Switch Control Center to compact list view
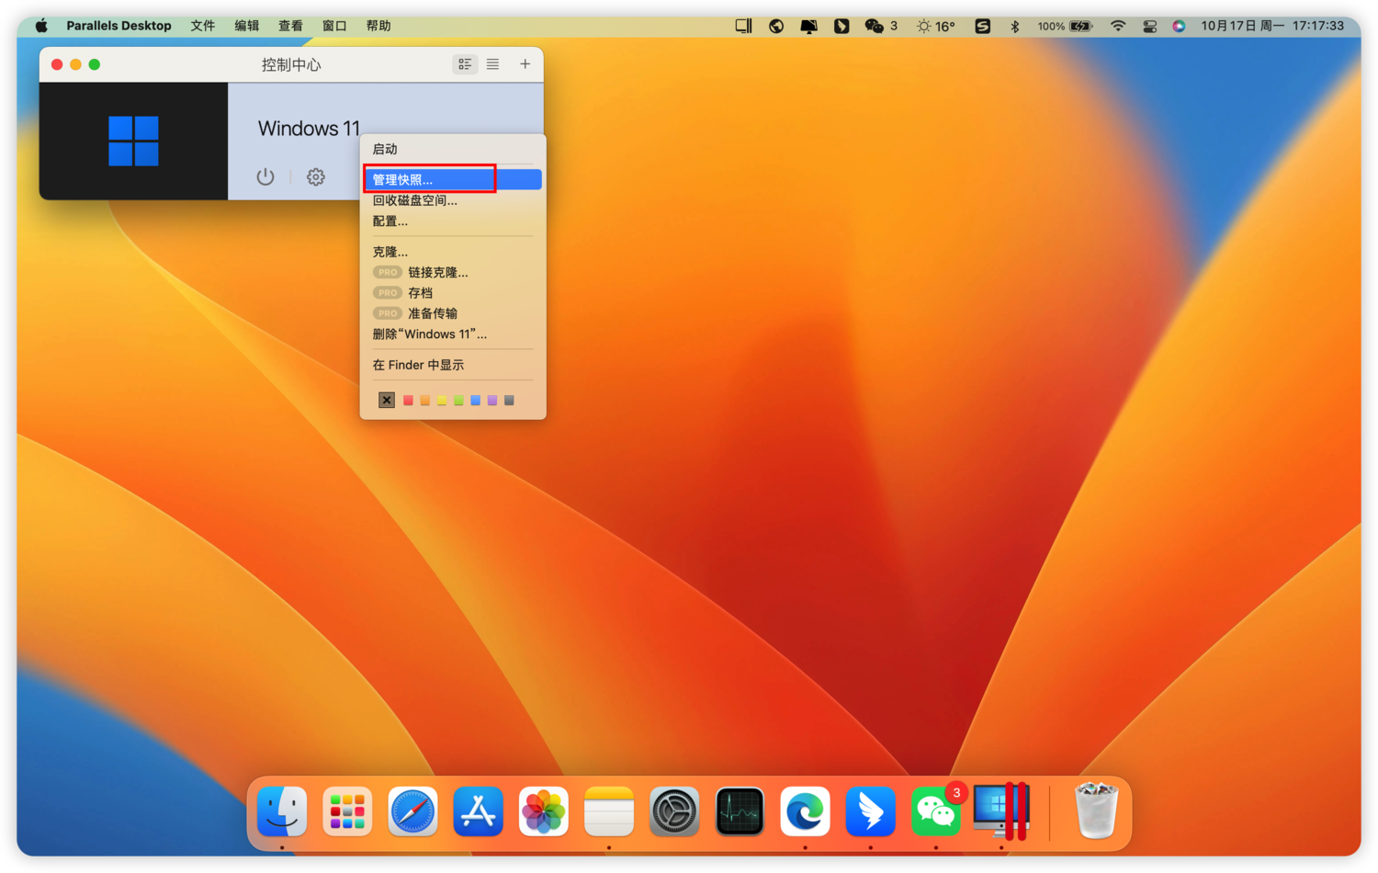 click(493, 64)
